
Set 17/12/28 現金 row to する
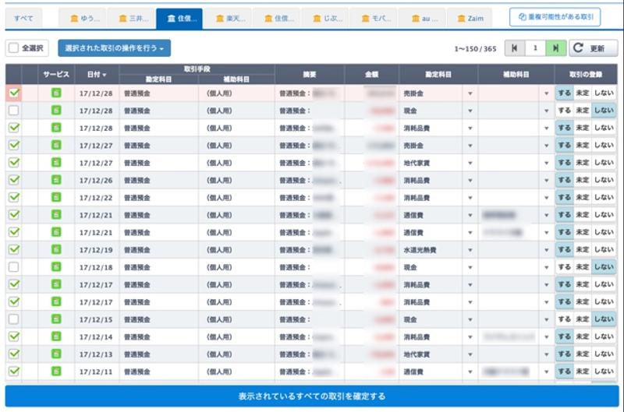(x=564, y=111)
